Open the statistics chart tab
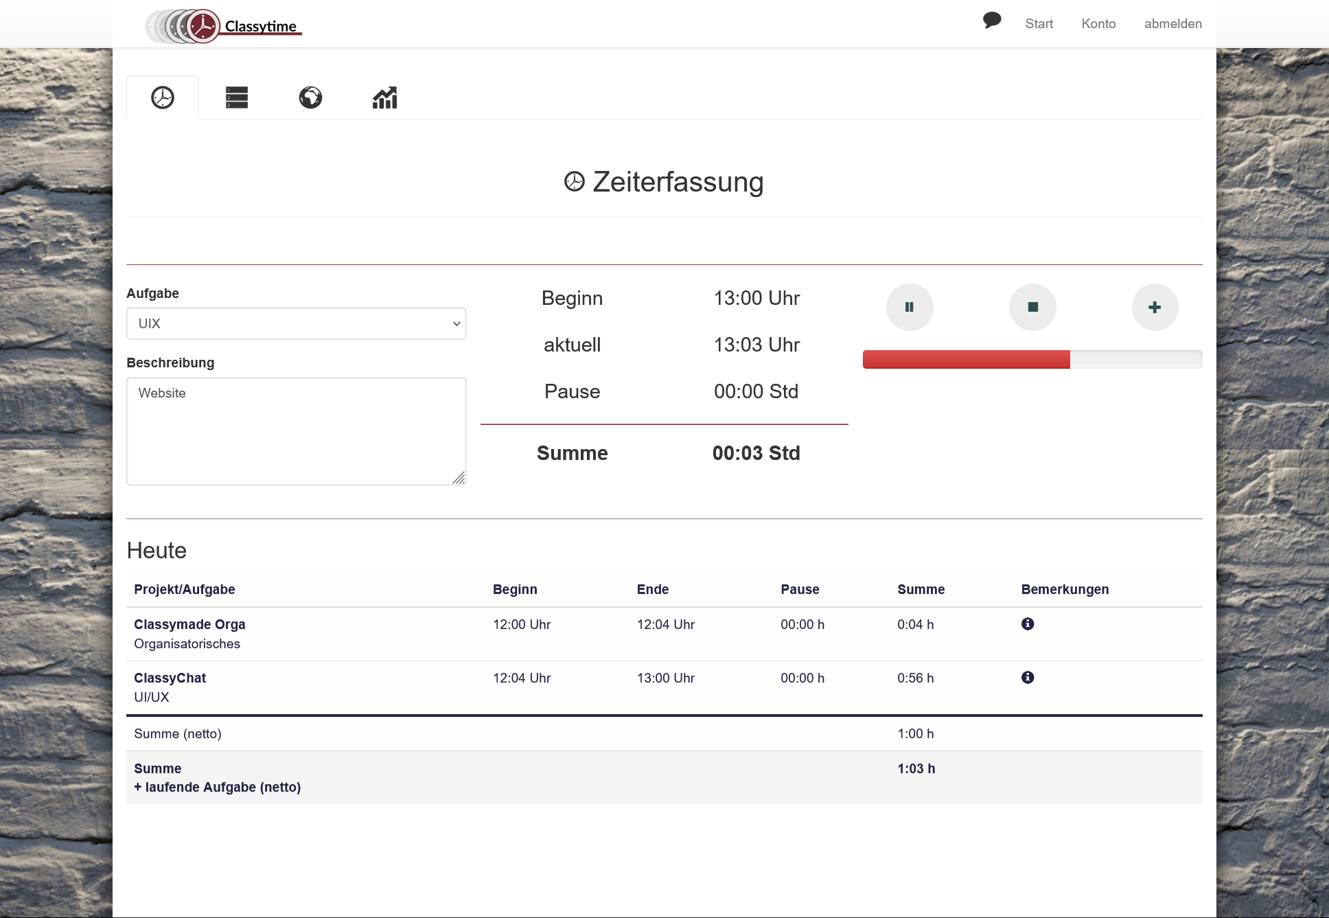 coord(384,97)
